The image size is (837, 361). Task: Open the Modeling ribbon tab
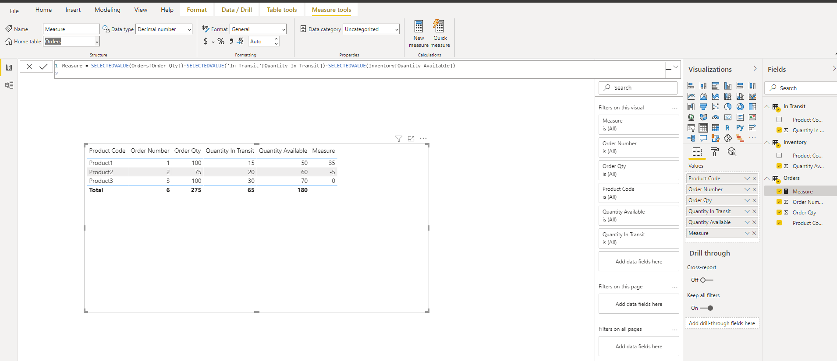pos(107,10)
